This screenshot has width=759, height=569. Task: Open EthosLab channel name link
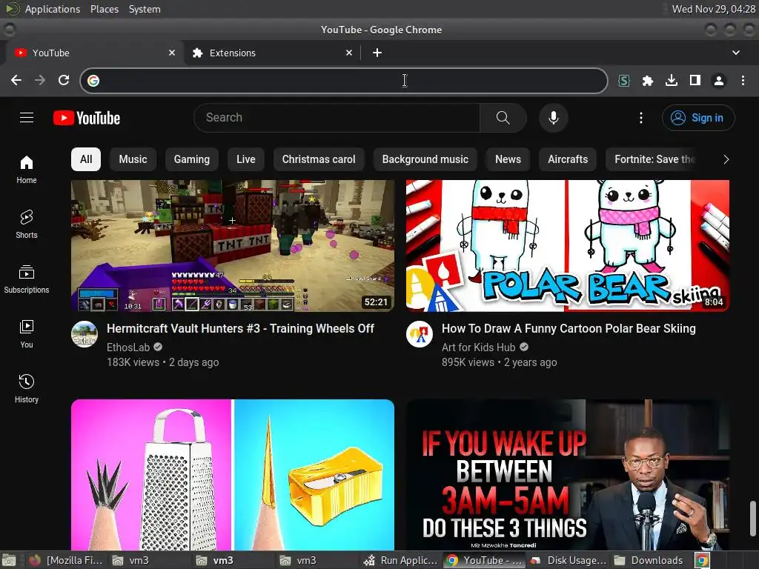pos(128,347)
